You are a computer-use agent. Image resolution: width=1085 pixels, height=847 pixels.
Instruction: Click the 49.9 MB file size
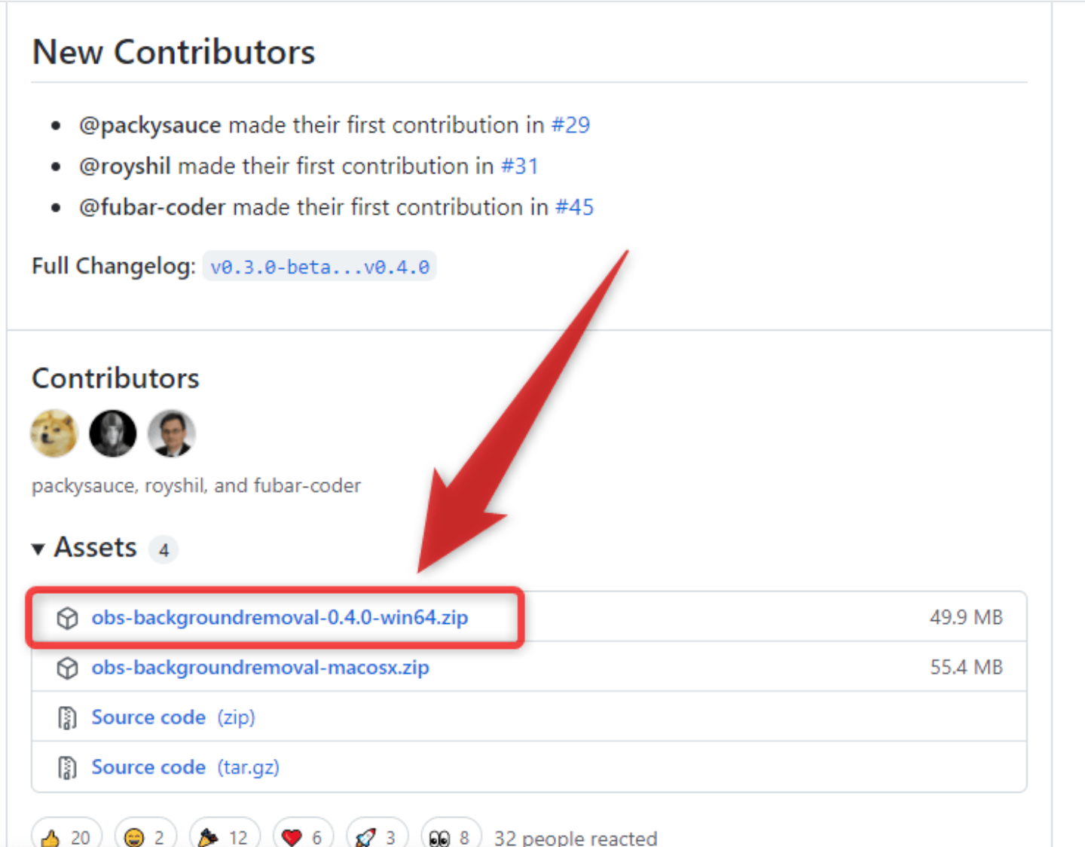point(966,617)
